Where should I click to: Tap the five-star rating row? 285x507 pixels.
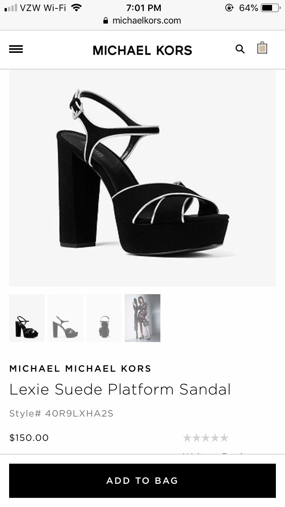click(206, 438)
